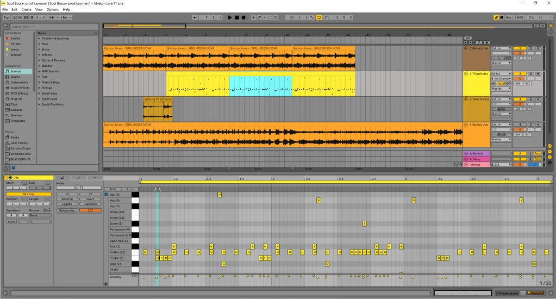The width and height of the screenshot is (556, 299).
Task: Expand the Ambient & Evolving sounds folder
Action: click(x=39, y=39)
